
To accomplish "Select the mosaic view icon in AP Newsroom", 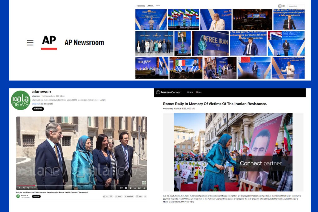I will (280, 6).
